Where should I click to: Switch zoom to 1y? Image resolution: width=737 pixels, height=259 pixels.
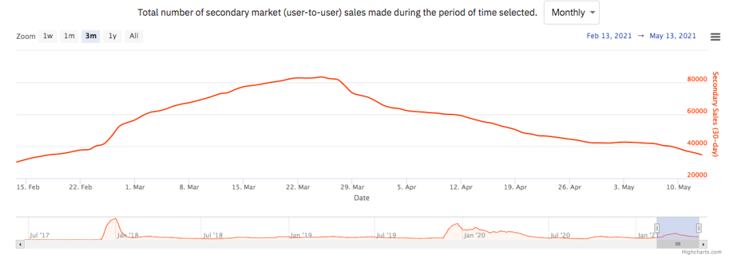pyautogui.click(x=113, y=36)
